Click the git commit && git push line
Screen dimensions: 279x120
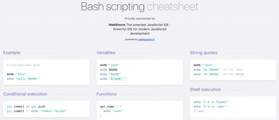tap(26, 107)
